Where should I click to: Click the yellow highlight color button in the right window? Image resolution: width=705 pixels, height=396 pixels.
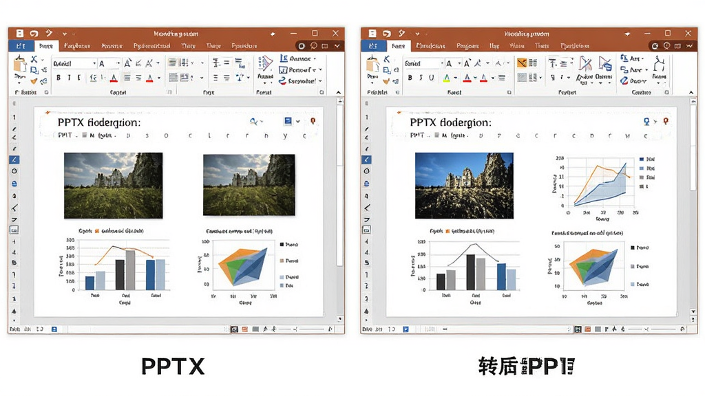[446, 78]
